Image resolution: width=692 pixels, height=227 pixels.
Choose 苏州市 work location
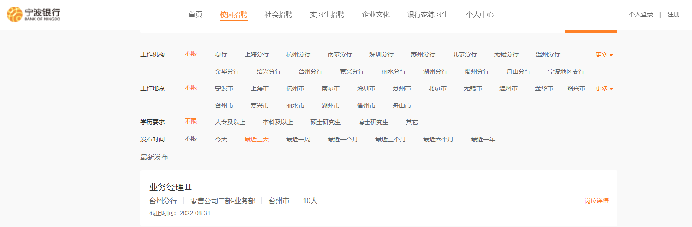point(402,88)
